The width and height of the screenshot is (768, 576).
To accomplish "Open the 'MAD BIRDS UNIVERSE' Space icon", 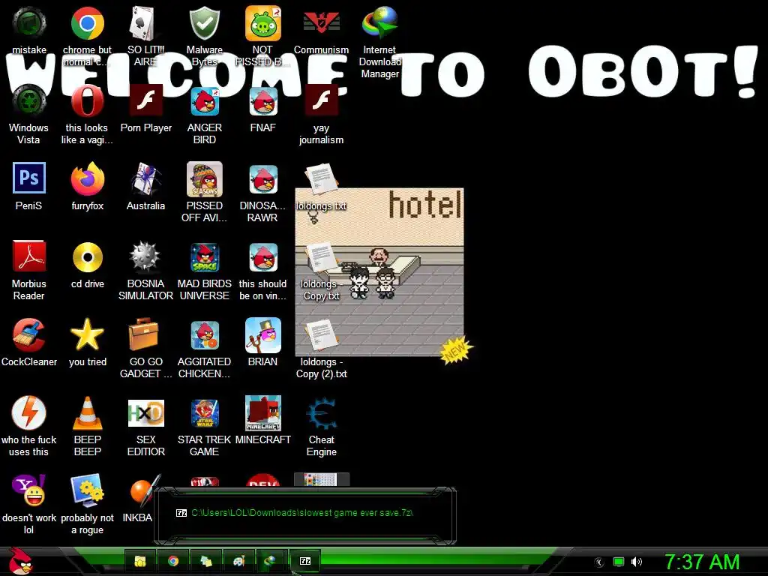I will tap(205, 257).
